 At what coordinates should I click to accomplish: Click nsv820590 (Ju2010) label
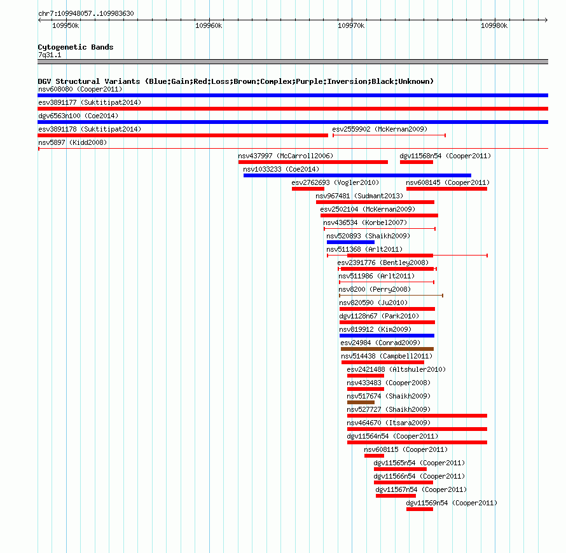[x=373, y=303]
